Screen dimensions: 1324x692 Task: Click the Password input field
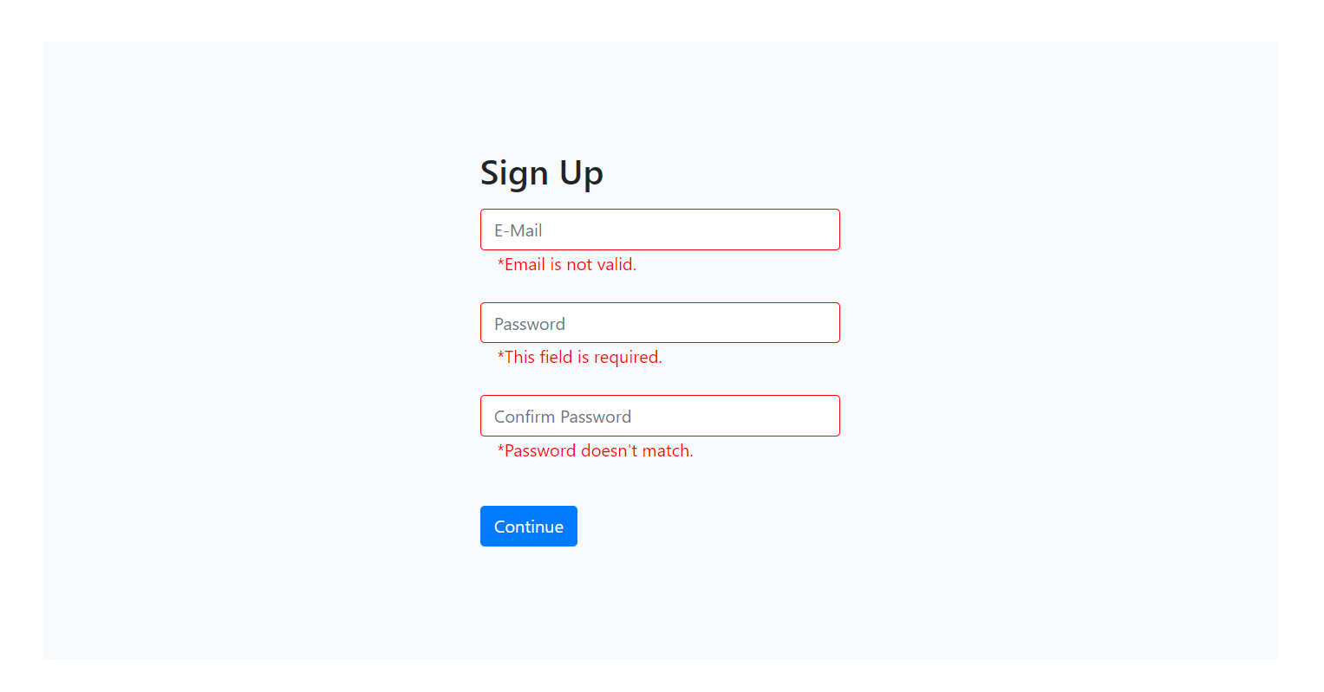click(660, 322)
